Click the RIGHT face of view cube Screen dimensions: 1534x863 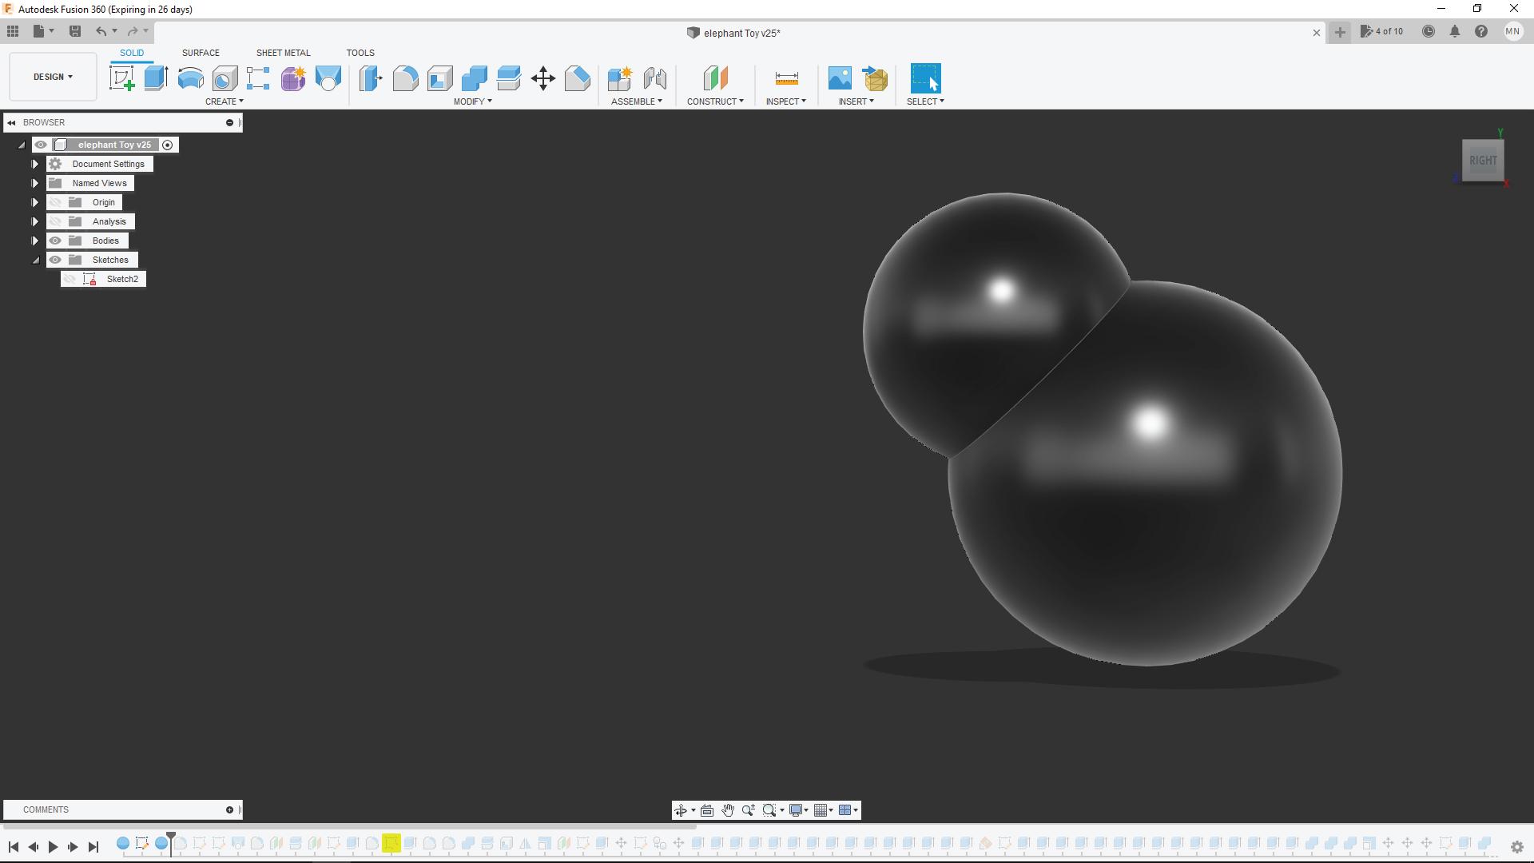tap(1482, 161)
